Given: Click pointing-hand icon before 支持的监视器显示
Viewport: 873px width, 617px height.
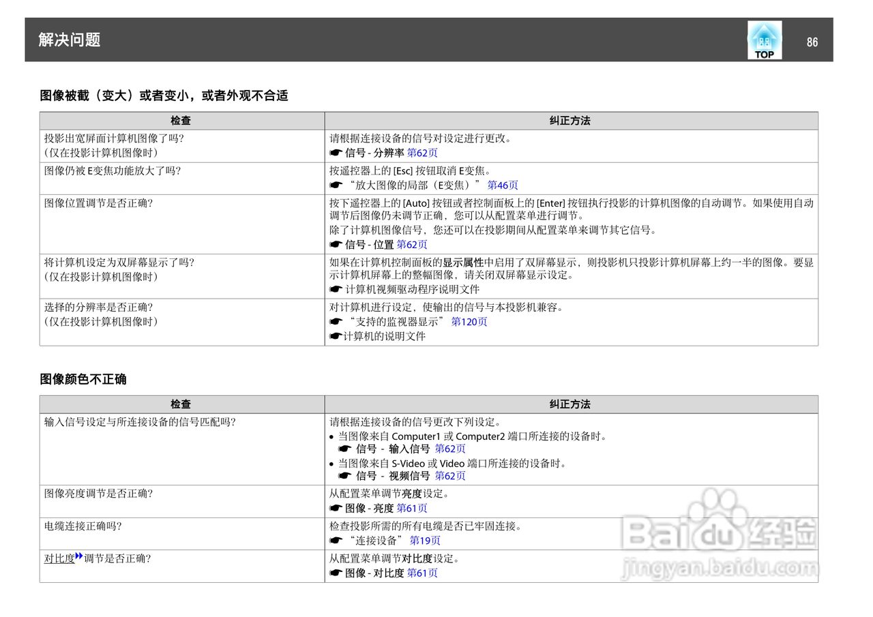Looking at the screenshot, I should [336, 321].
